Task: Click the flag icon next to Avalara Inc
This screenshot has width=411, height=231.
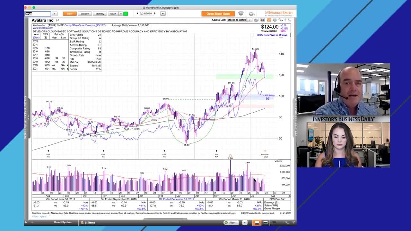Action: pos(57,20)
